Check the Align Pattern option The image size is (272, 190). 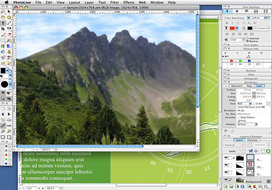239,117
